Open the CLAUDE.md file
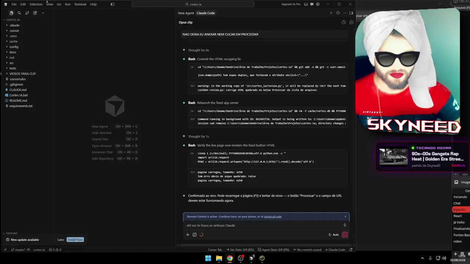The image size is (470, 264). coord(28,90)
